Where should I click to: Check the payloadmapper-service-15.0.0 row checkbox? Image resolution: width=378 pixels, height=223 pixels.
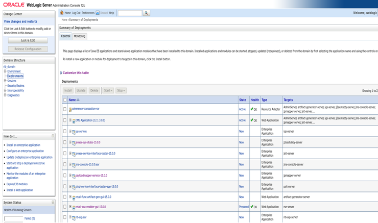pyautogui.click(x=65, y=176)
